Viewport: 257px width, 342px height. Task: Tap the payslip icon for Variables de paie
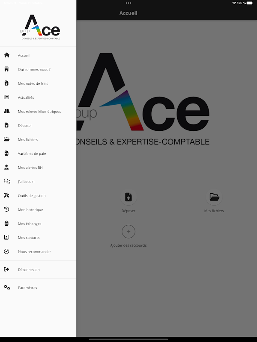[6, 153]
